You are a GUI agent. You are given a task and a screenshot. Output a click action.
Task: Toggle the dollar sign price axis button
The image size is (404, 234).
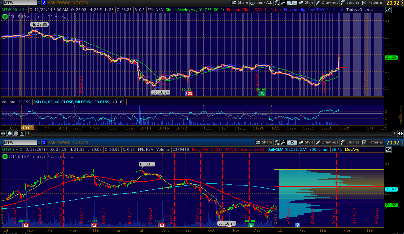click(x=22, y=133)
